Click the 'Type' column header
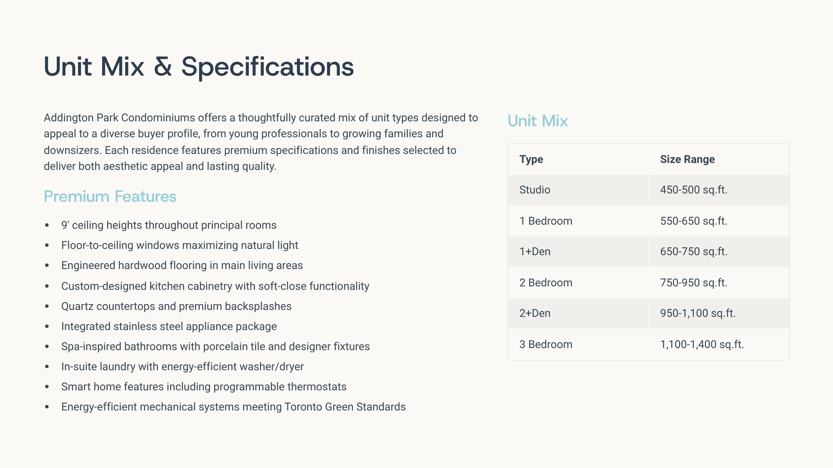The height and width of the screenshot is (468, 833). point(531,159)
